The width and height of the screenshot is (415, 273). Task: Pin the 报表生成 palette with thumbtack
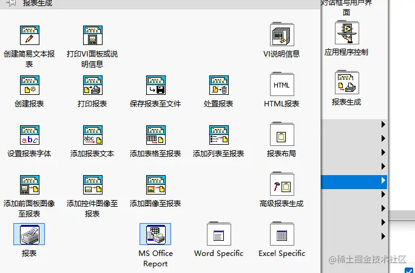pyautogui.click(x=12, y=3)
